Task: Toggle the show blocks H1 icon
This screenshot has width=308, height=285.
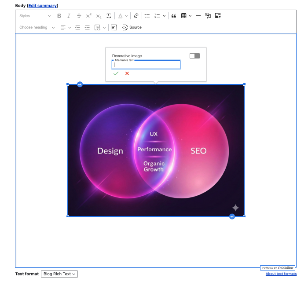Action: pyautogui.click(x=114, y=27)
